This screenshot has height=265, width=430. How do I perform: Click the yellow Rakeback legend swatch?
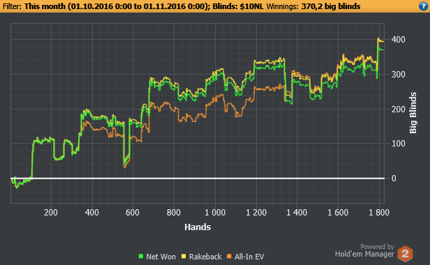[x=184, y=257]
